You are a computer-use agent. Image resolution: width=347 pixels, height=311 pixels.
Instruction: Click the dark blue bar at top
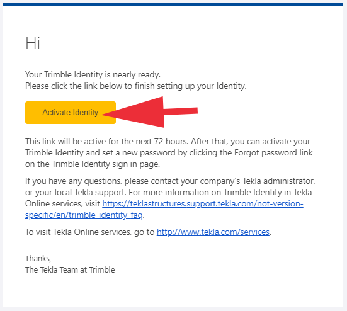click(x=173, y=4)
